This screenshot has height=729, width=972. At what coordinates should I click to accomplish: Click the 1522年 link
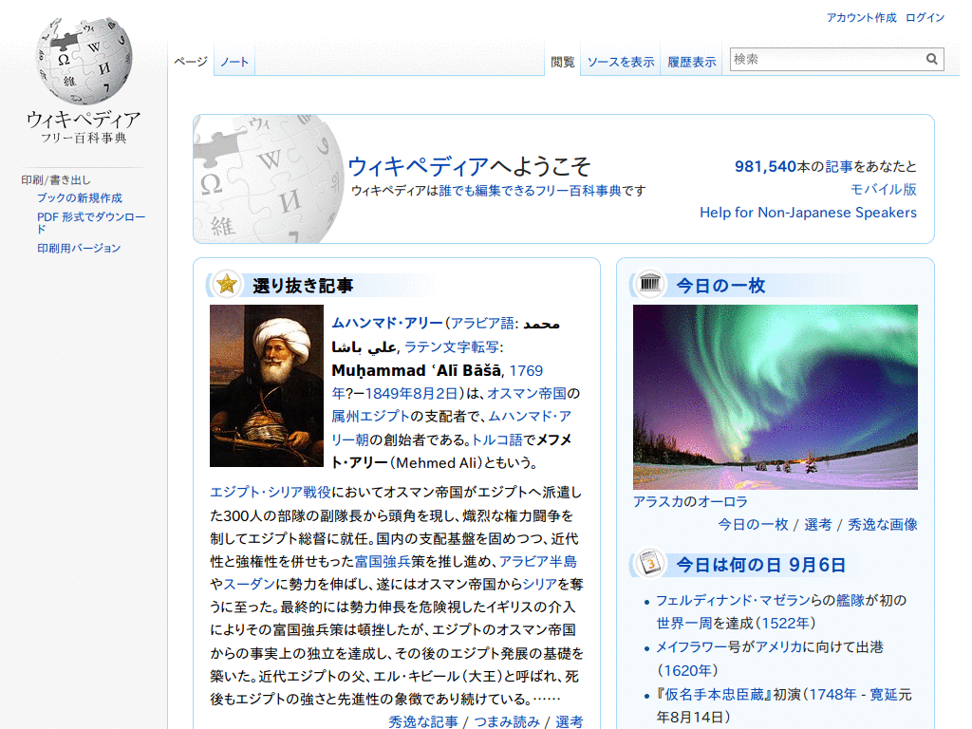pyautogui.click(x=785, y=623)
